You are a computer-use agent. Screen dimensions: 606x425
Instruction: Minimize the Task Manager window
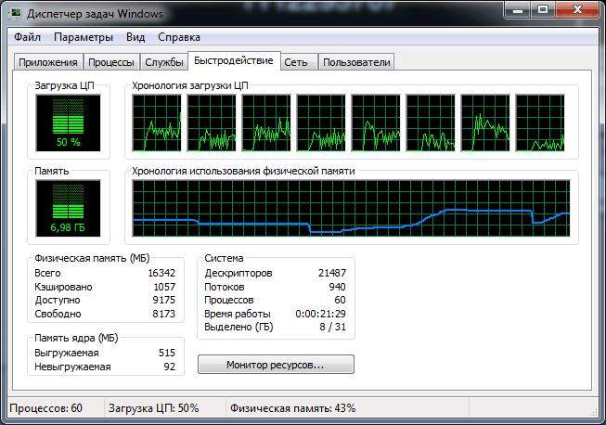(518, 9)
